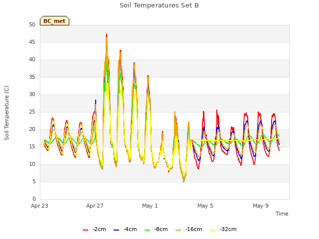
Task: Click the blue spike on Apr 27
Action: 96,101
